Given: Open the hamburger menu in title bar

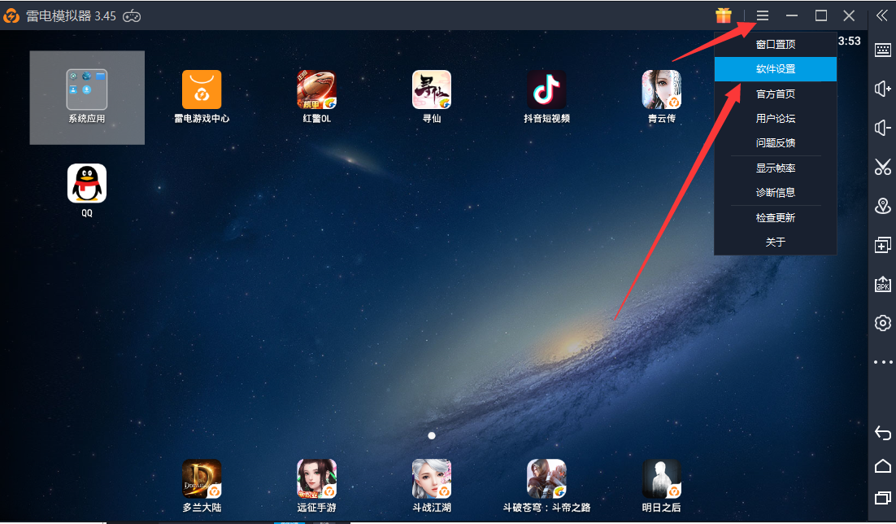Looking at the screenshot, I should coord(763,15).
